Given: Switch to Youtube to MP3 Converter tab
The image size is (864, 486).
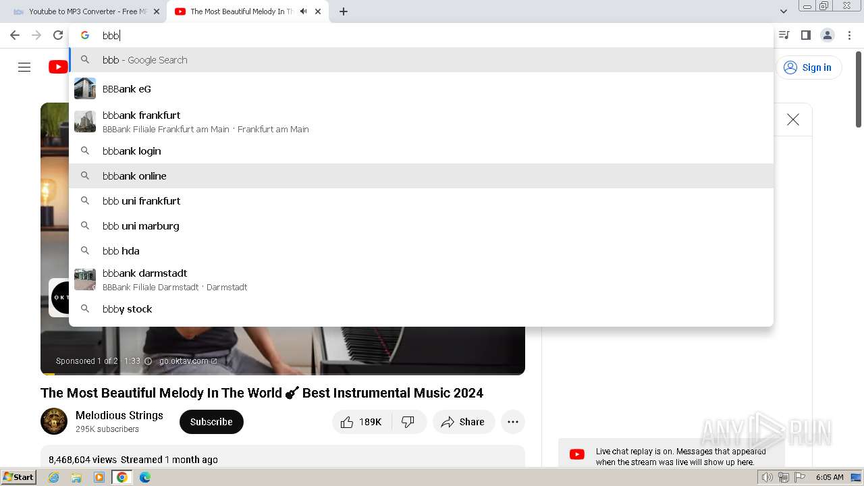Looking at the screenshot, I should coord(86,11).
